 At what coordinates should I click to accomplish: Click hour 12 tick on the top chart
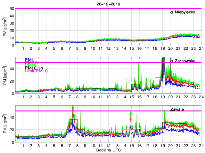tap(108, 48)
